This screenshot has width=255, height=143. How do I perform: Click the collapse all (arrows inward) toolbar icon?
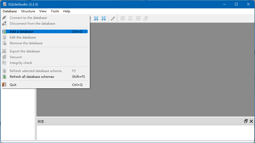pos(96,18)
